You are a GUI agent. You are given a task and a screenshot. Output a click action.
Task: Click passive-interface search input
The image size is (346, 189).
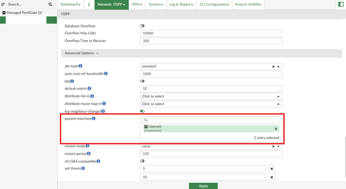click(211, 120)
